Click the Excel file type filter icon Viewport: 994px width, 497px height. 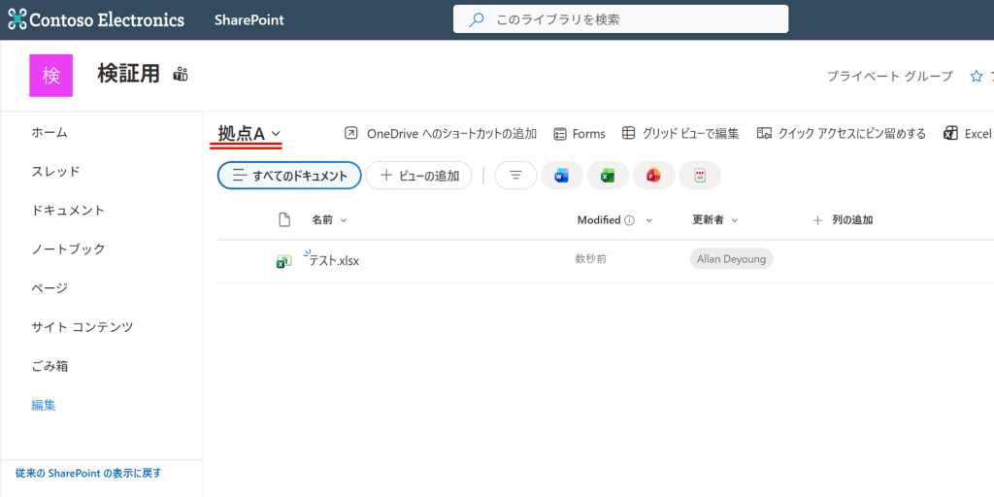click(608, 176)
